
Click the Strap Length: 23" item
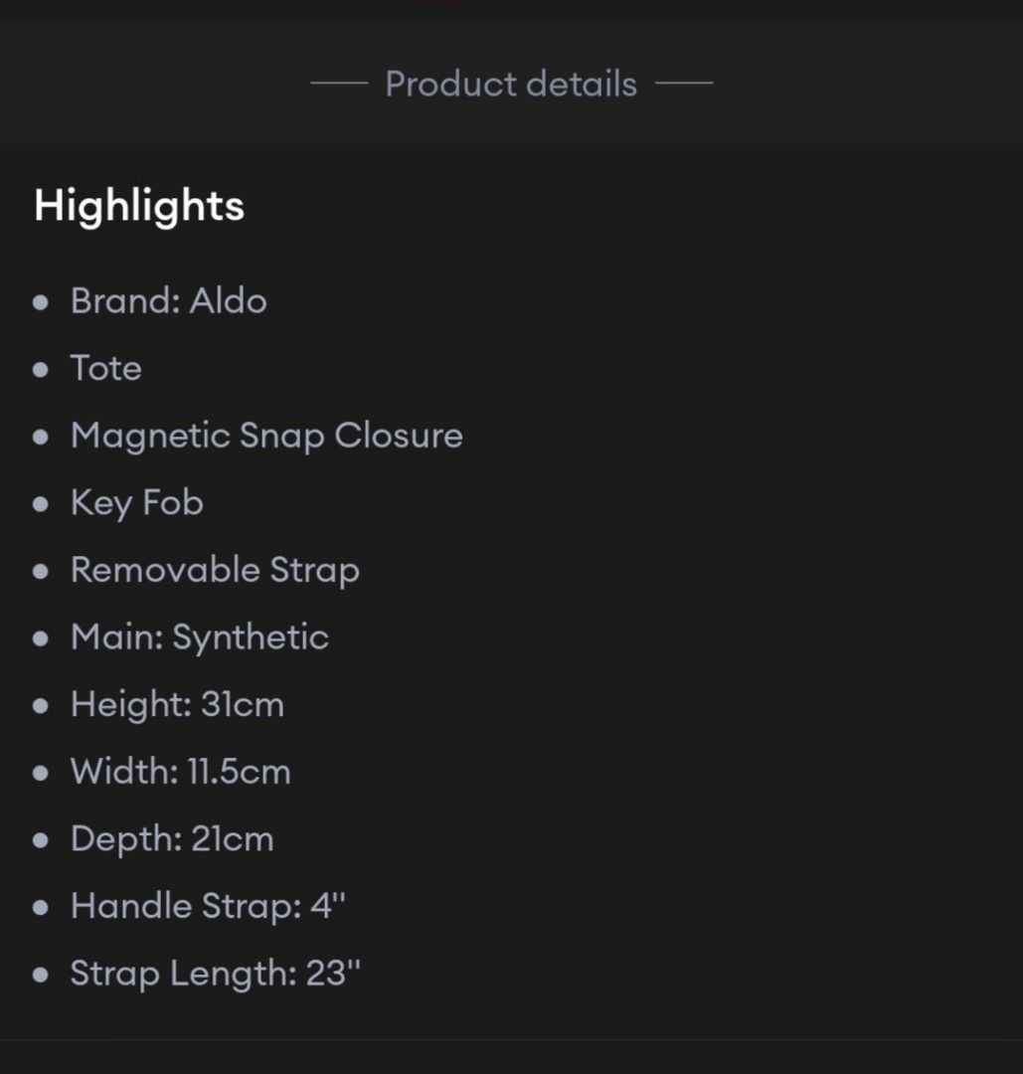[x=215, y=974]
